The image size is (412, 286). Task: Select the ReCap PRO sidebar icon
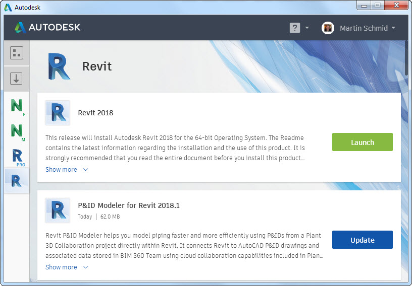tap(18, 157)
